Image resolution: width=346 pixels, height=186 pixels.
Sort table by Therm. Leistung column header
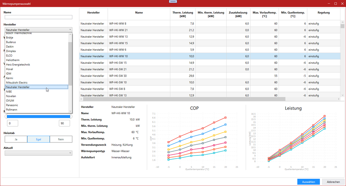tap(183, 14)
